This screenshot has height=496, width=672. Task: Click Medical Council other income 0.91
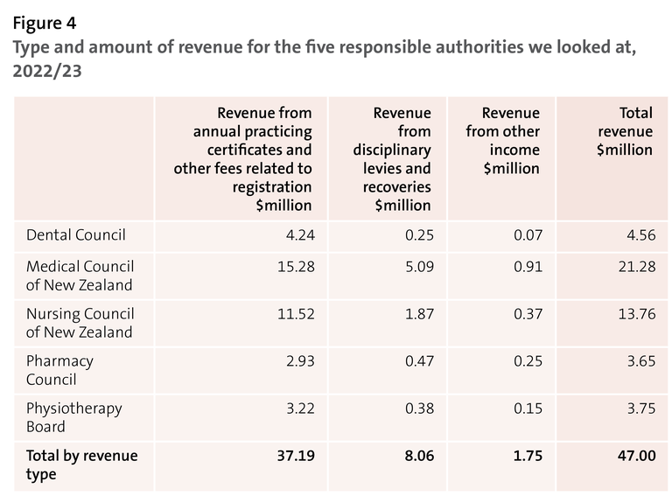click(x=528, y=267)
